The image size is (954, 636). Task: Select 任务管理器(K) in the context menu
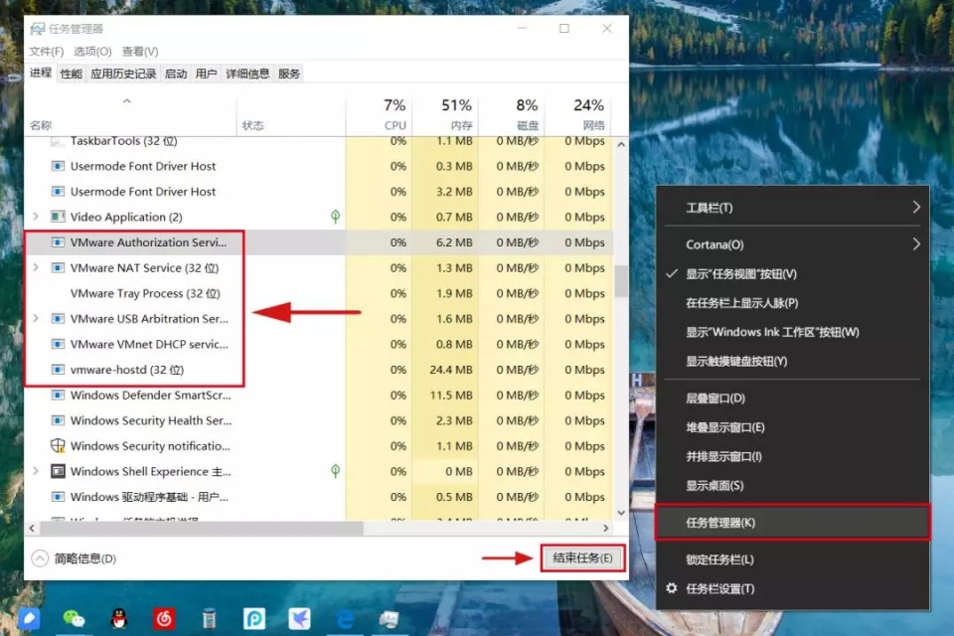tap(793, 522)
